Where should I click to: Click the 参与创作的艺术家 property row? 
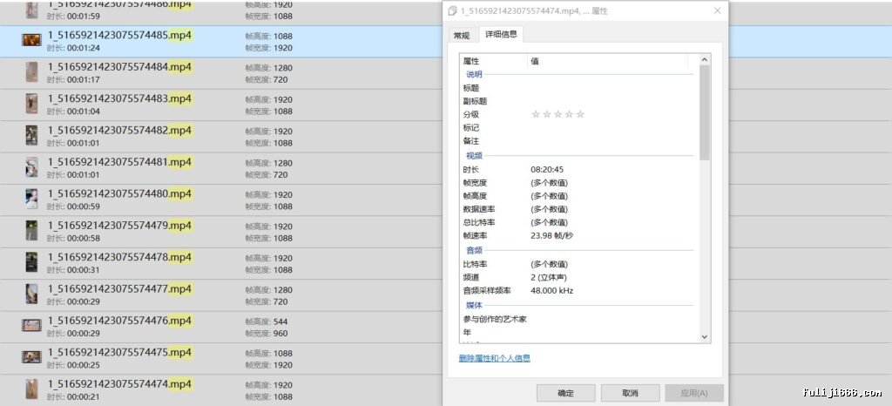tap(579, 319)
